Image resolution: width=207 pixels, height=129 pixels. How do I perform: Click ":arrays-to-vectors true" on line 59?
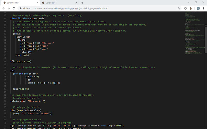[x=91, y=126]
